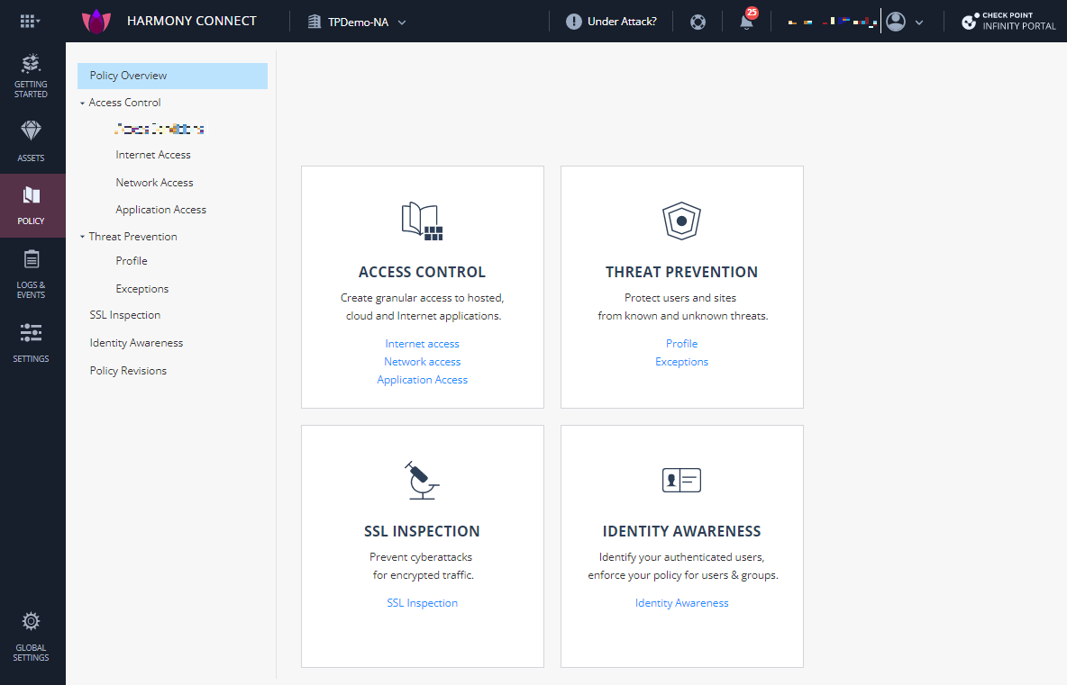Collapse the Access Control tree arrow
The image size is (1067, 685).
(82, 104)
